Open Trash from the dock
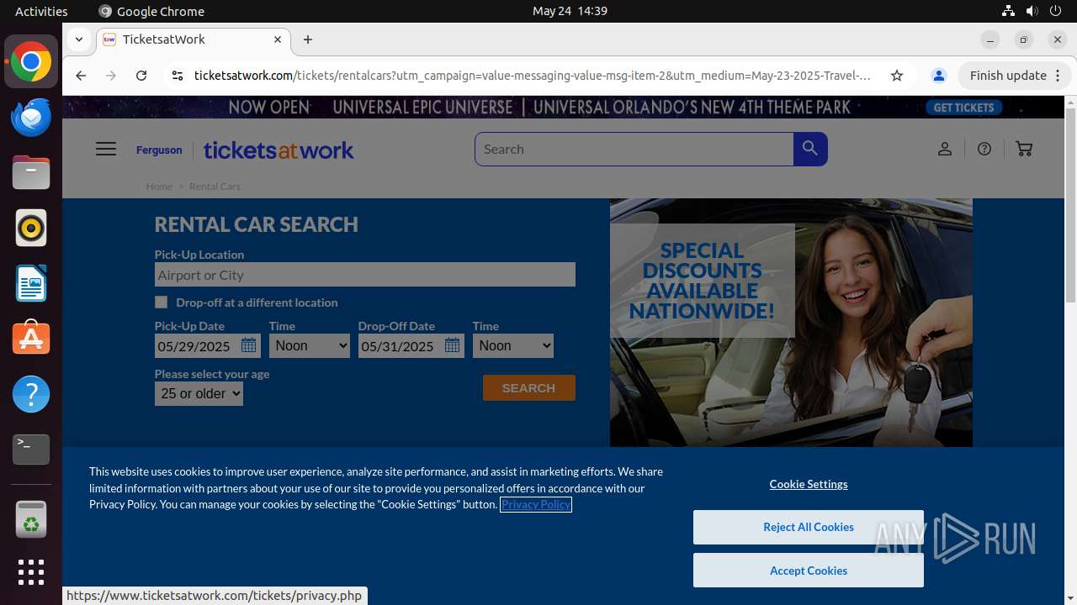 coord(31,519)
